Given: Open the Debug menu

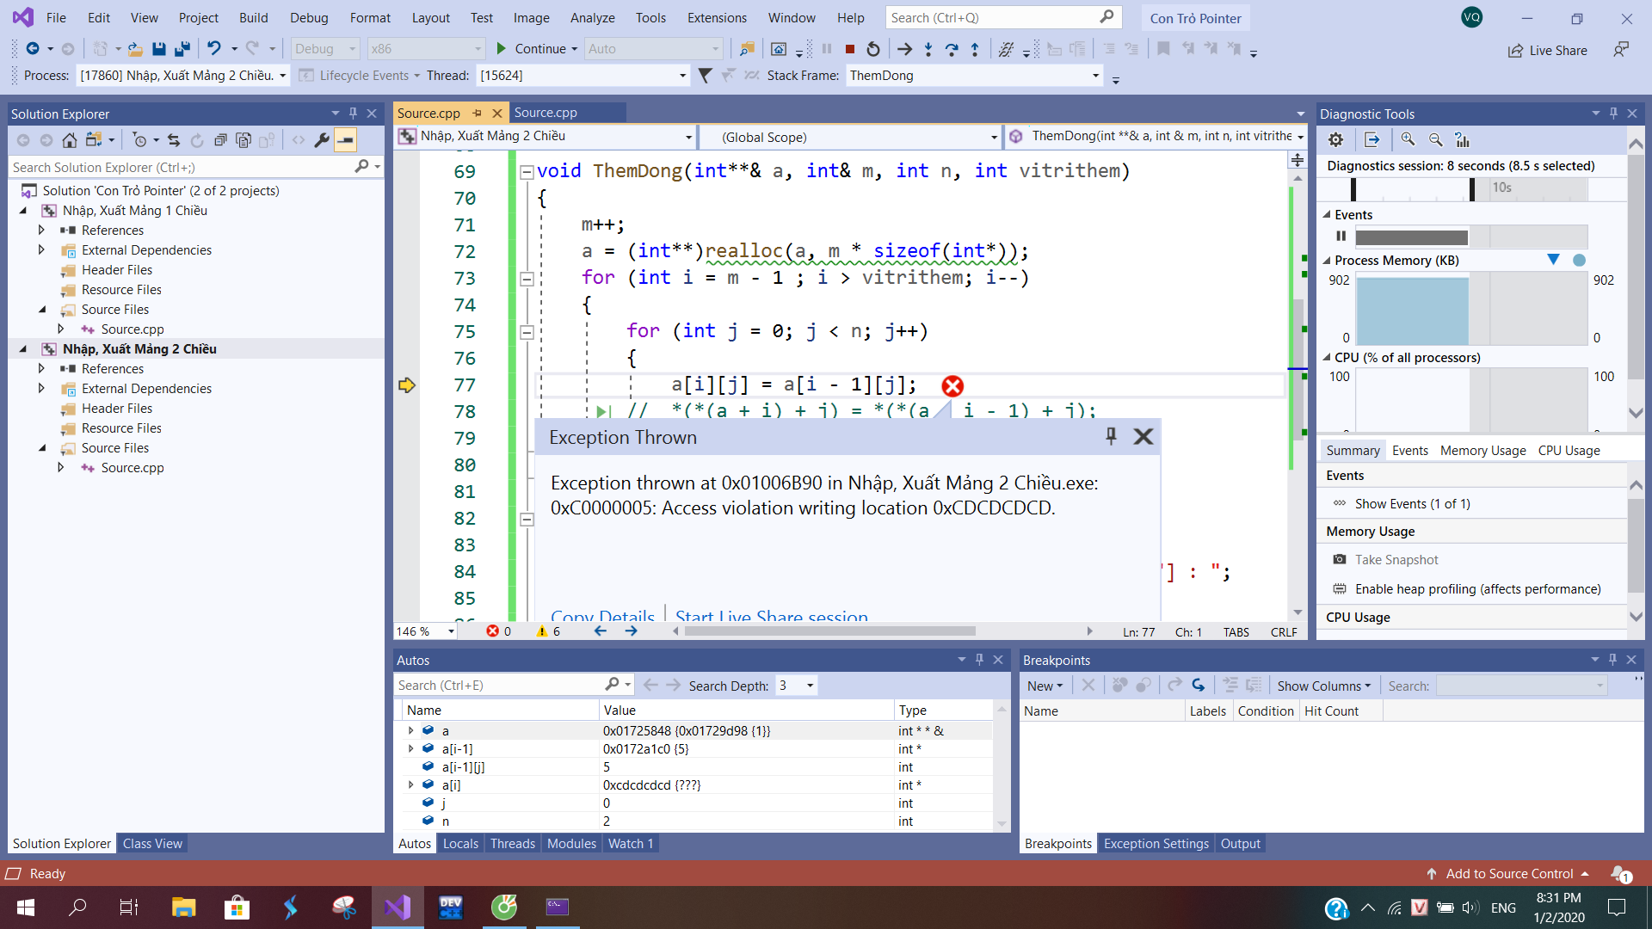Looking at the screenshot, I should [x=308, y=17].
